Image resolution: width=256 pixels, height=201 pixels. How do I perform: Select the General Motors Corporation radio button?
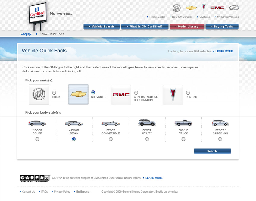(x=136, y=93)
